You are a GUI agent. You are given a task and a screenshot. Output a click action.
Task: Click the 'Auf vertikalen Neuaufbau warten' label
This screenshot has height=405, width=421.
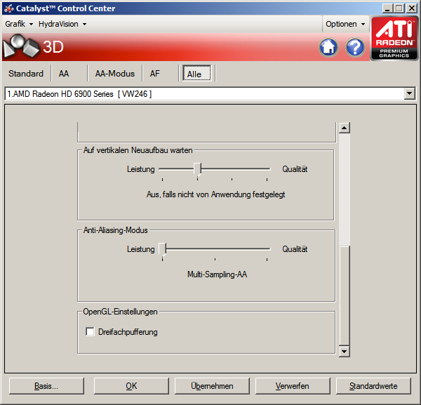pos(138,150)
